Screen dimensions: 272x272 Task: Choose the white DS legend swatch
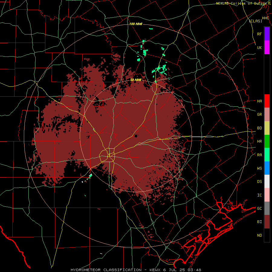267,181
